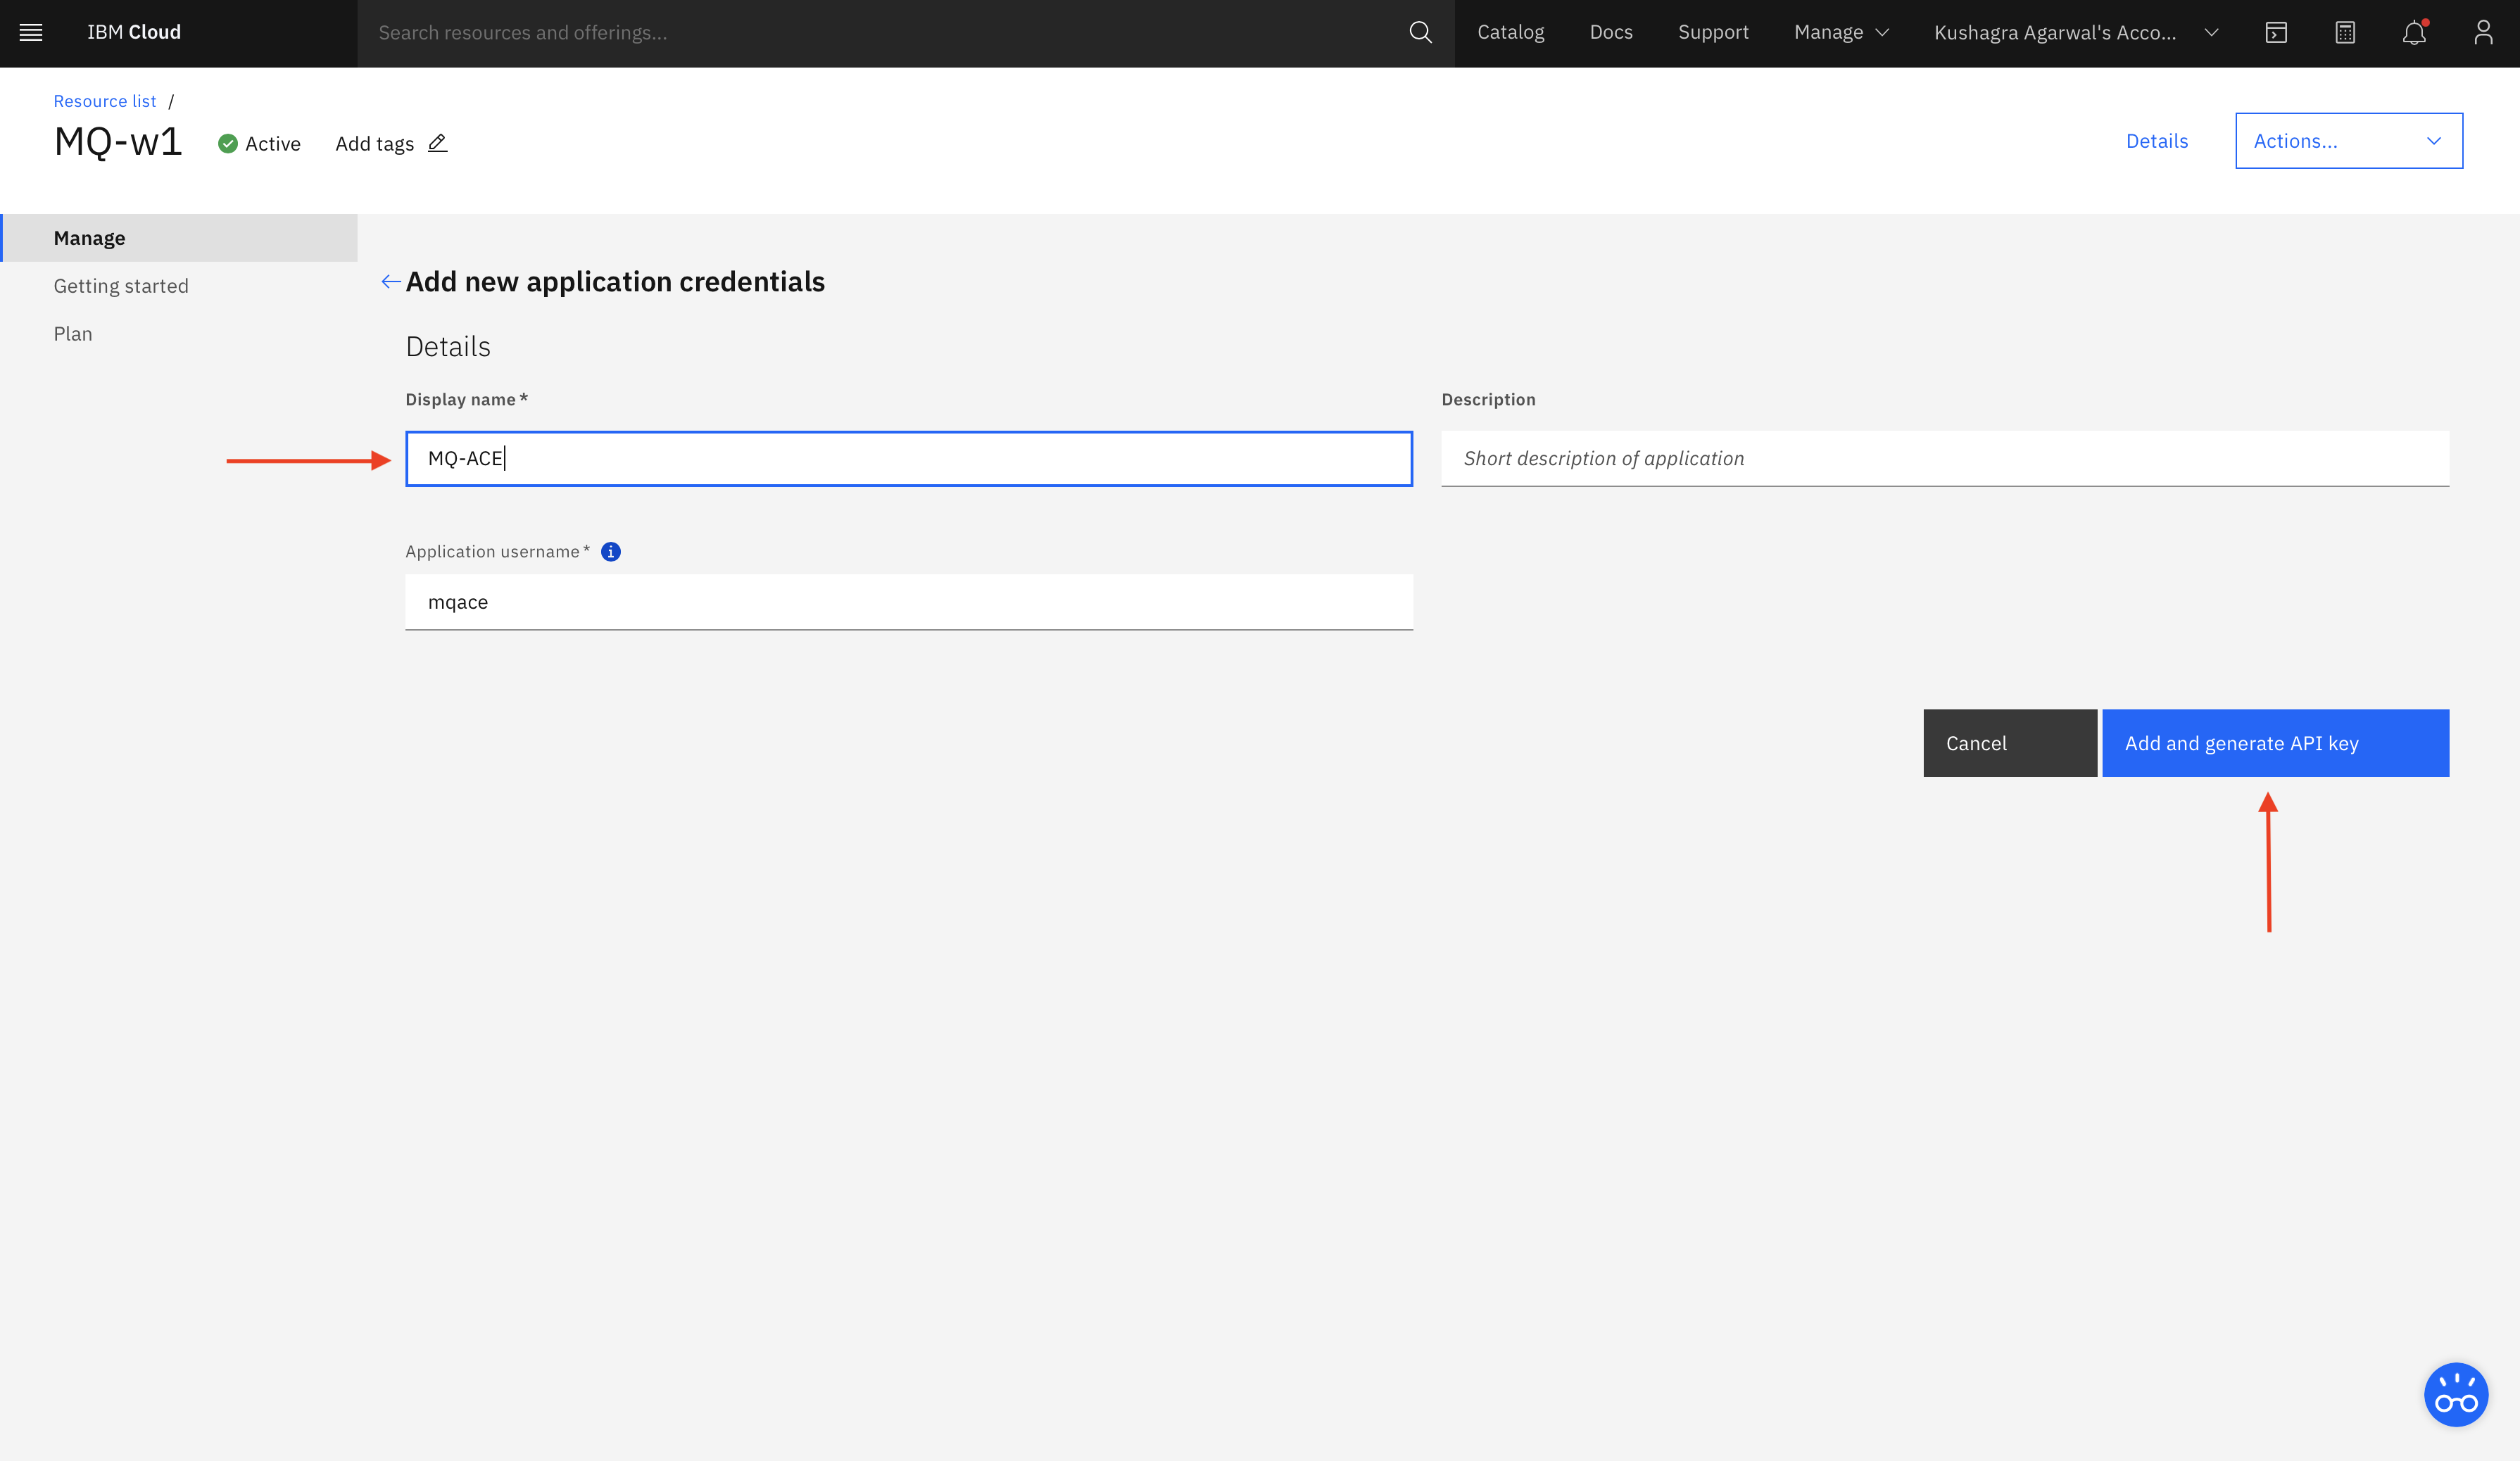The image size is (2520, 1461).
Task: Click the edit tags pencil icon
Action: [x=438, y=143]
